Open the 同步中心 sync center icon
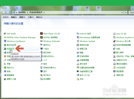 pyautogui.click(x=5, y=68)
